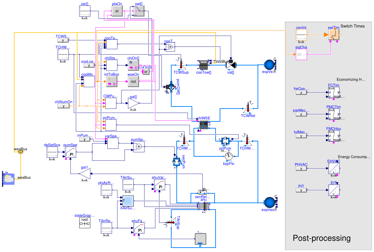Click the PMCTim timer block
Screen dimensions: 374x252
(x=334, y=114)
